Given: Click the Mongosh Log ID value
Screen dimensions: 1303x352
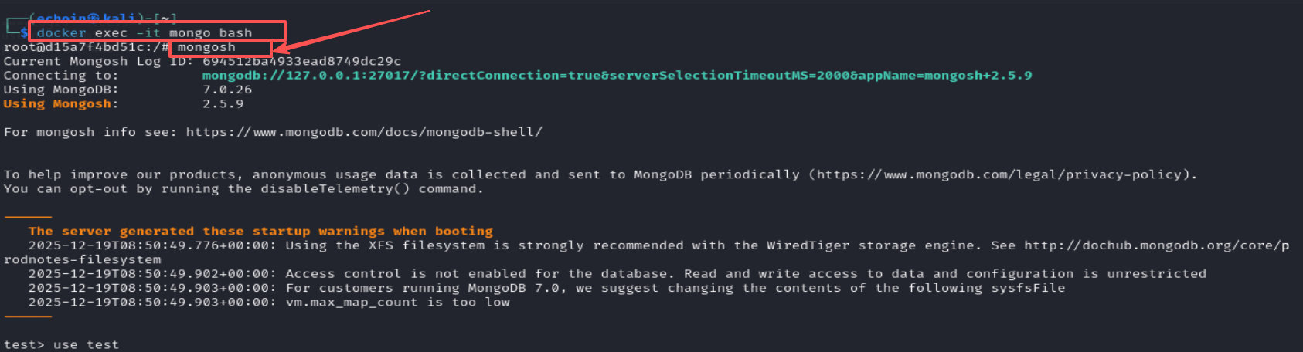Looking at the screenshot, I should (302, 61).
